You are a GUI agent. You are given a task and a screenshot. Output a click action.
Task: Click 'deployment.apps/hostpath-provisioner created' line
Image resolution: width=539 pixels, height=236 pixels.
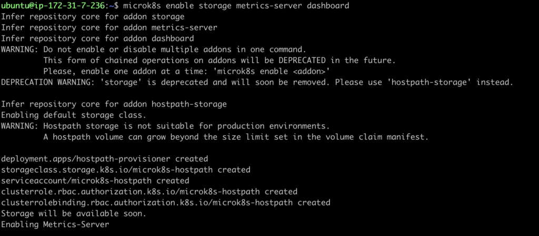pyautogui.click(x=105, y=159)
